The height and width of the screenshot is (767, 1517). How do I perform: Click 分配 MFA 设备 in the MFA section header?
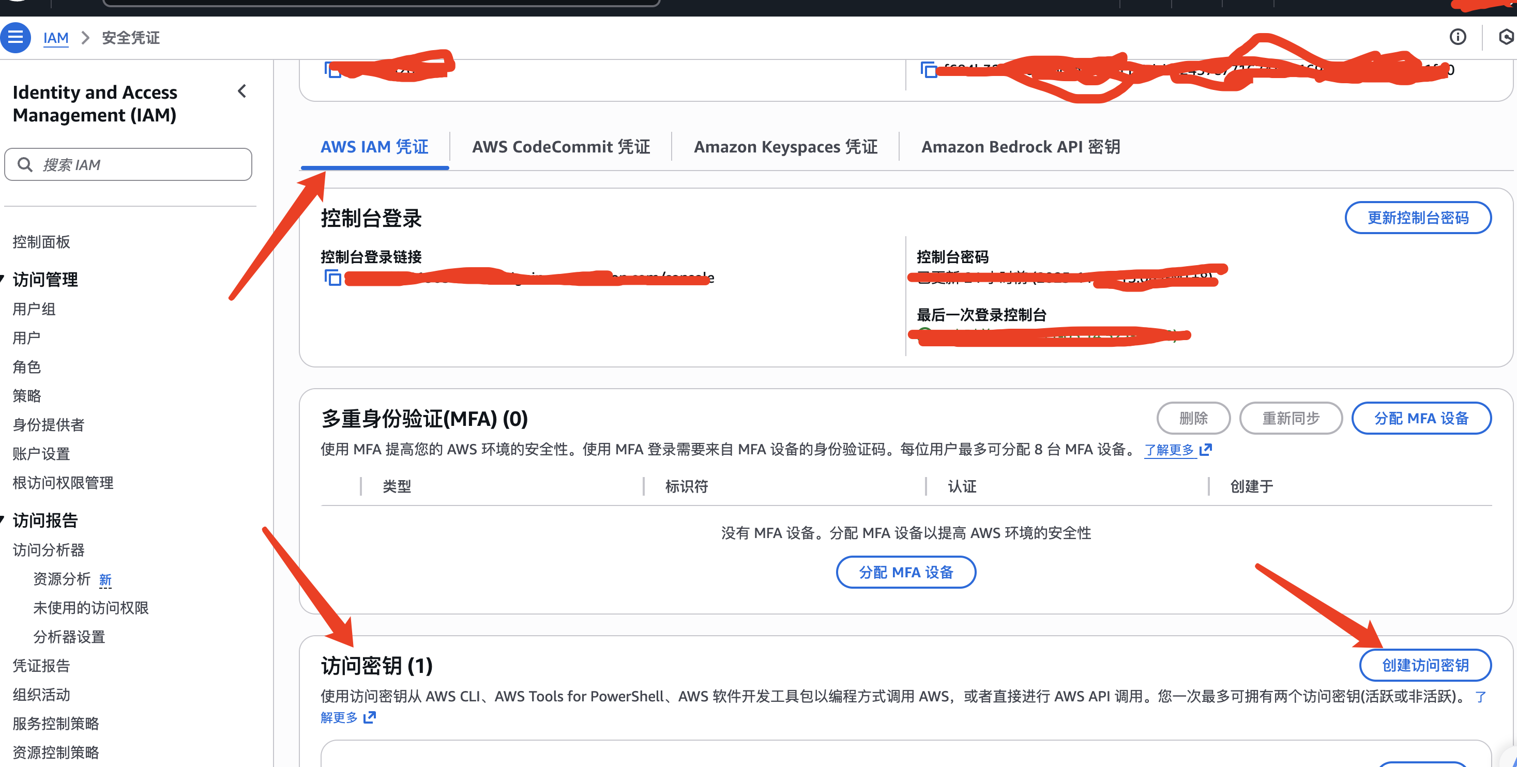pos(1420,418)
